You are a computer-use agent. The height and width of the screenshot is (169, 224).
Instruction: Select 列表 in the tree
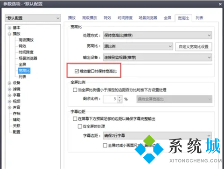(x=22, y=77)
